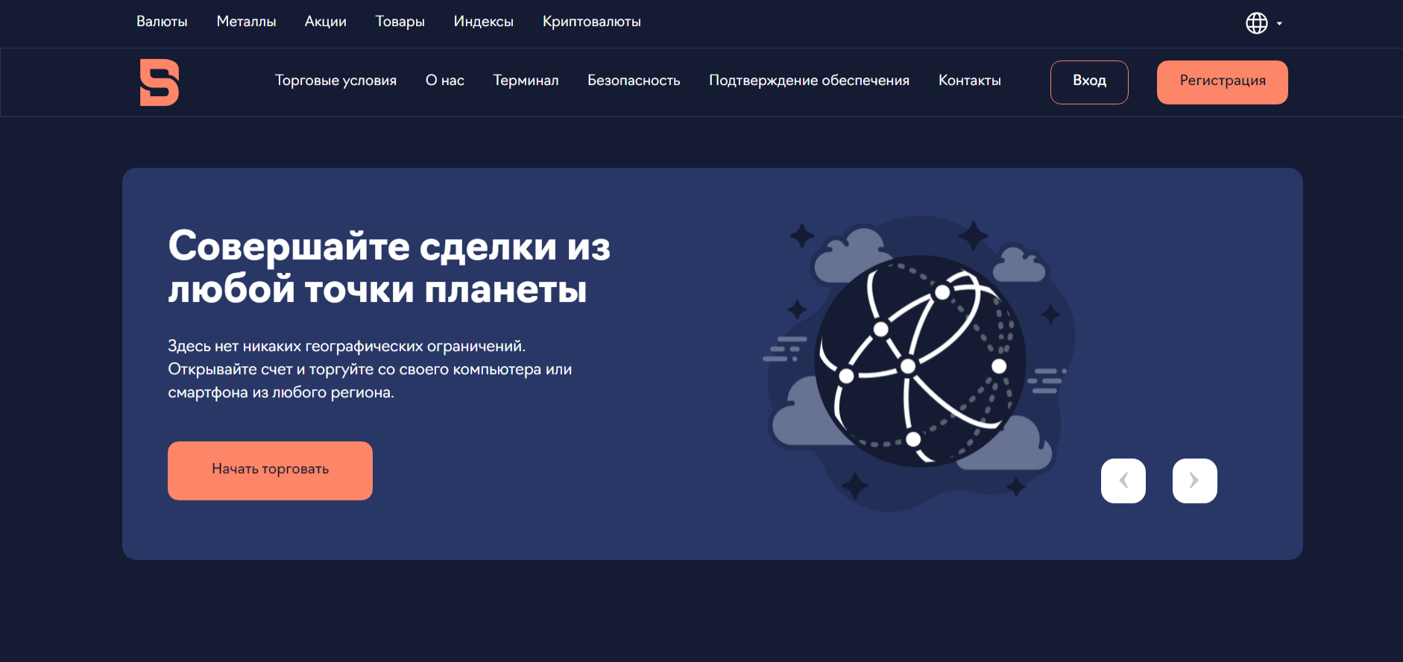Screen dimensions: 1403x662
Task: Open the Валюты section
Action: click(162, 22)
